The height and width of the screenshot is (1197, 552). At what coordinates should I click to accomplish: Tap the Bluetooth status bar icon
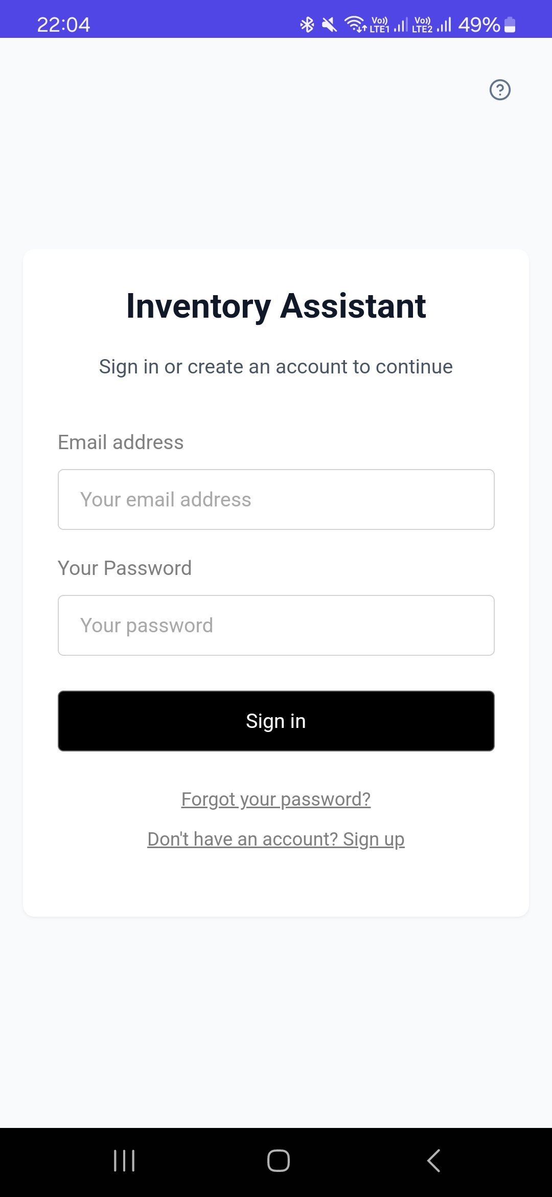pyautogui.click(x=307, y=25)
